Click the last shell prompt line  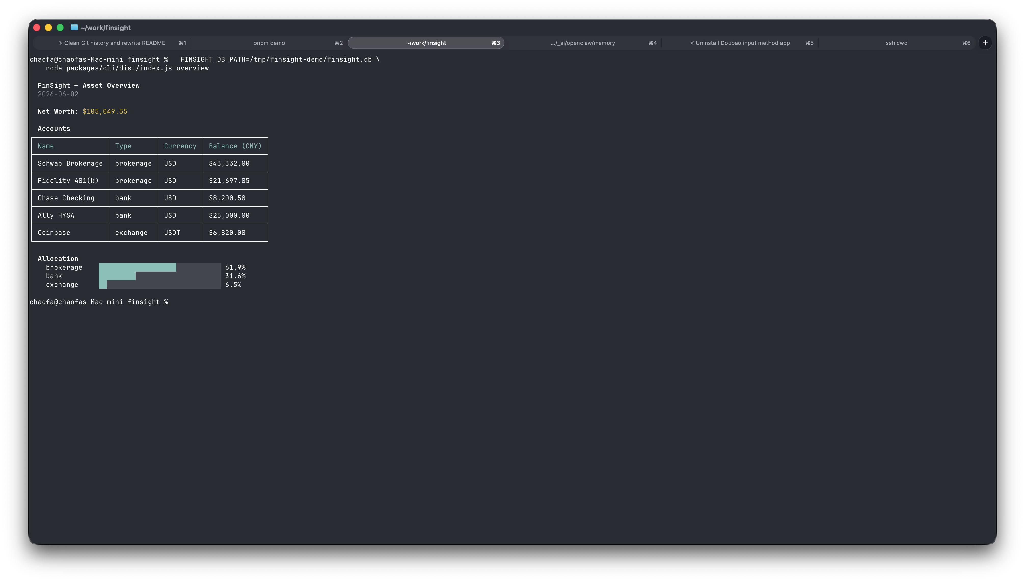[x=99, y=302]
